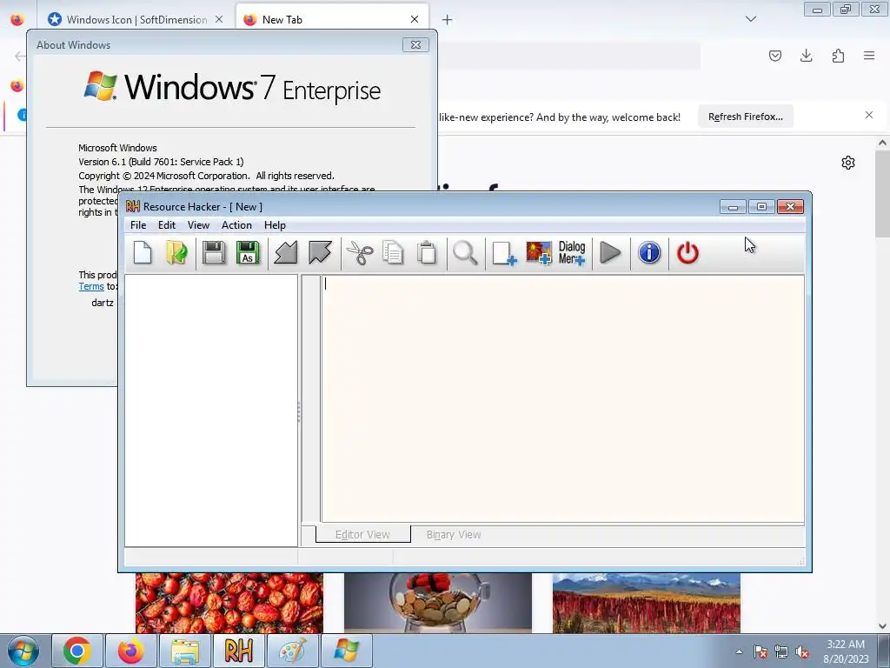
Task: Switch to Firefox on the taskbar
Action: pos(130,651)
